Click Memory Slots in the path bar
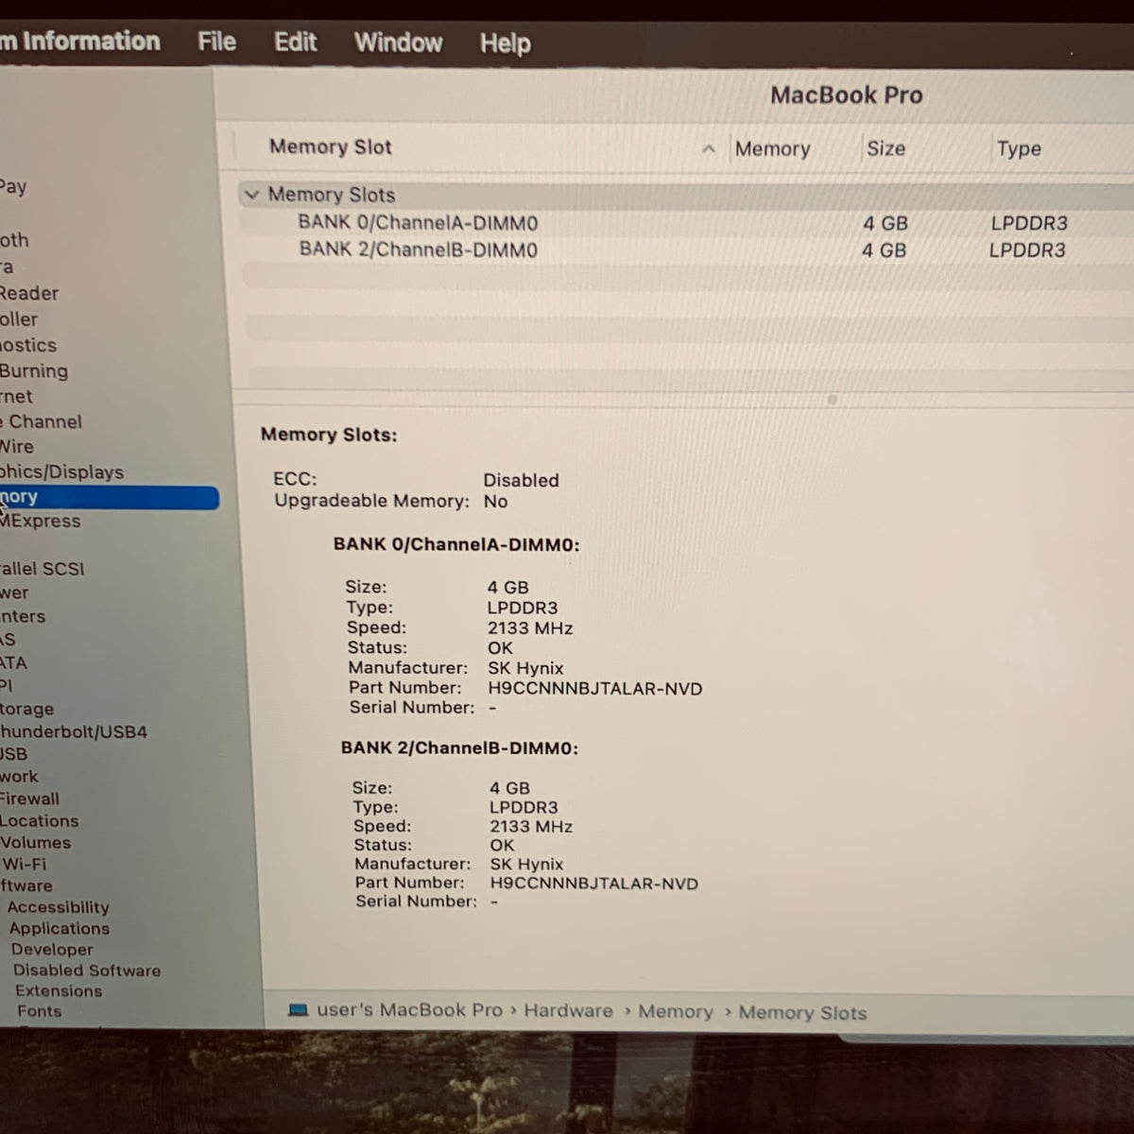Viewport: 1134px width, 1134px height. [x=802, y=1013]
